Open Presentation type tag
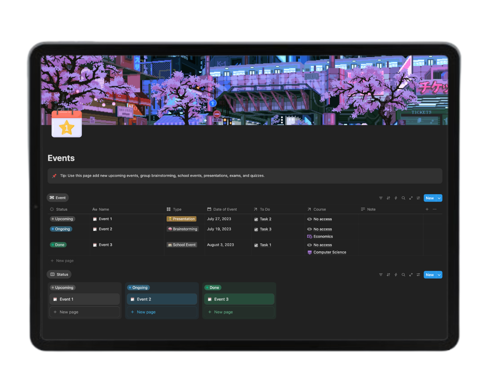The height and width of the screenshot is (389, 487). (x=181, y=219)
